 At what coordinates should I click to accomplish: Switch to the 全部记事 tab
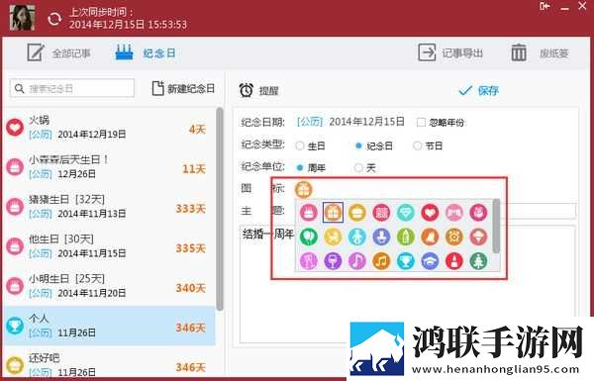59,53
